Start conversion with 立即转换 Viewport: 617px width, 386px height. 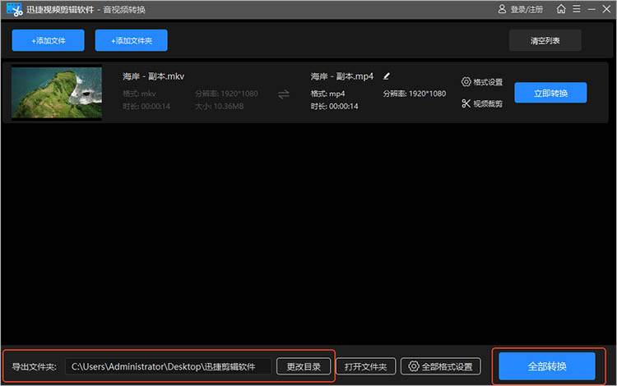(550, 93)
